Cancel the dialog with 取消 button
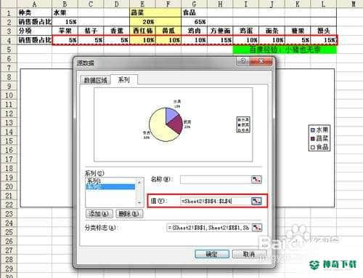Image resolution: width=363 pixels, height=278 pixels. click(x=249, y=254)
